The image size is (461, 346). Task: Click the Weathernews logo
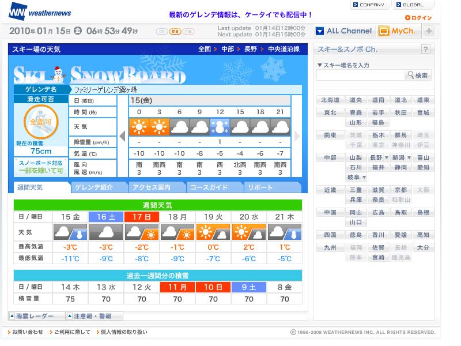40,12
